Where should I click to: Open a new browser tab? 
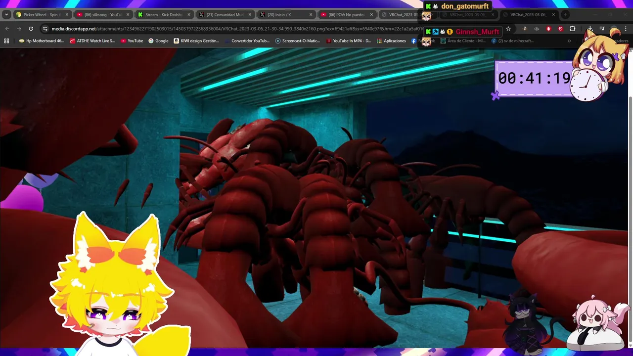click(x=565, y=14)
